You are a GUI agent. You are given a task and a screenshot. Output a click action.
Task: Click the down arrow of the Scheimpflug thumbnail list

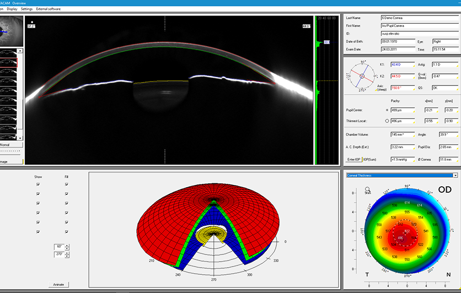click(20, 138)
